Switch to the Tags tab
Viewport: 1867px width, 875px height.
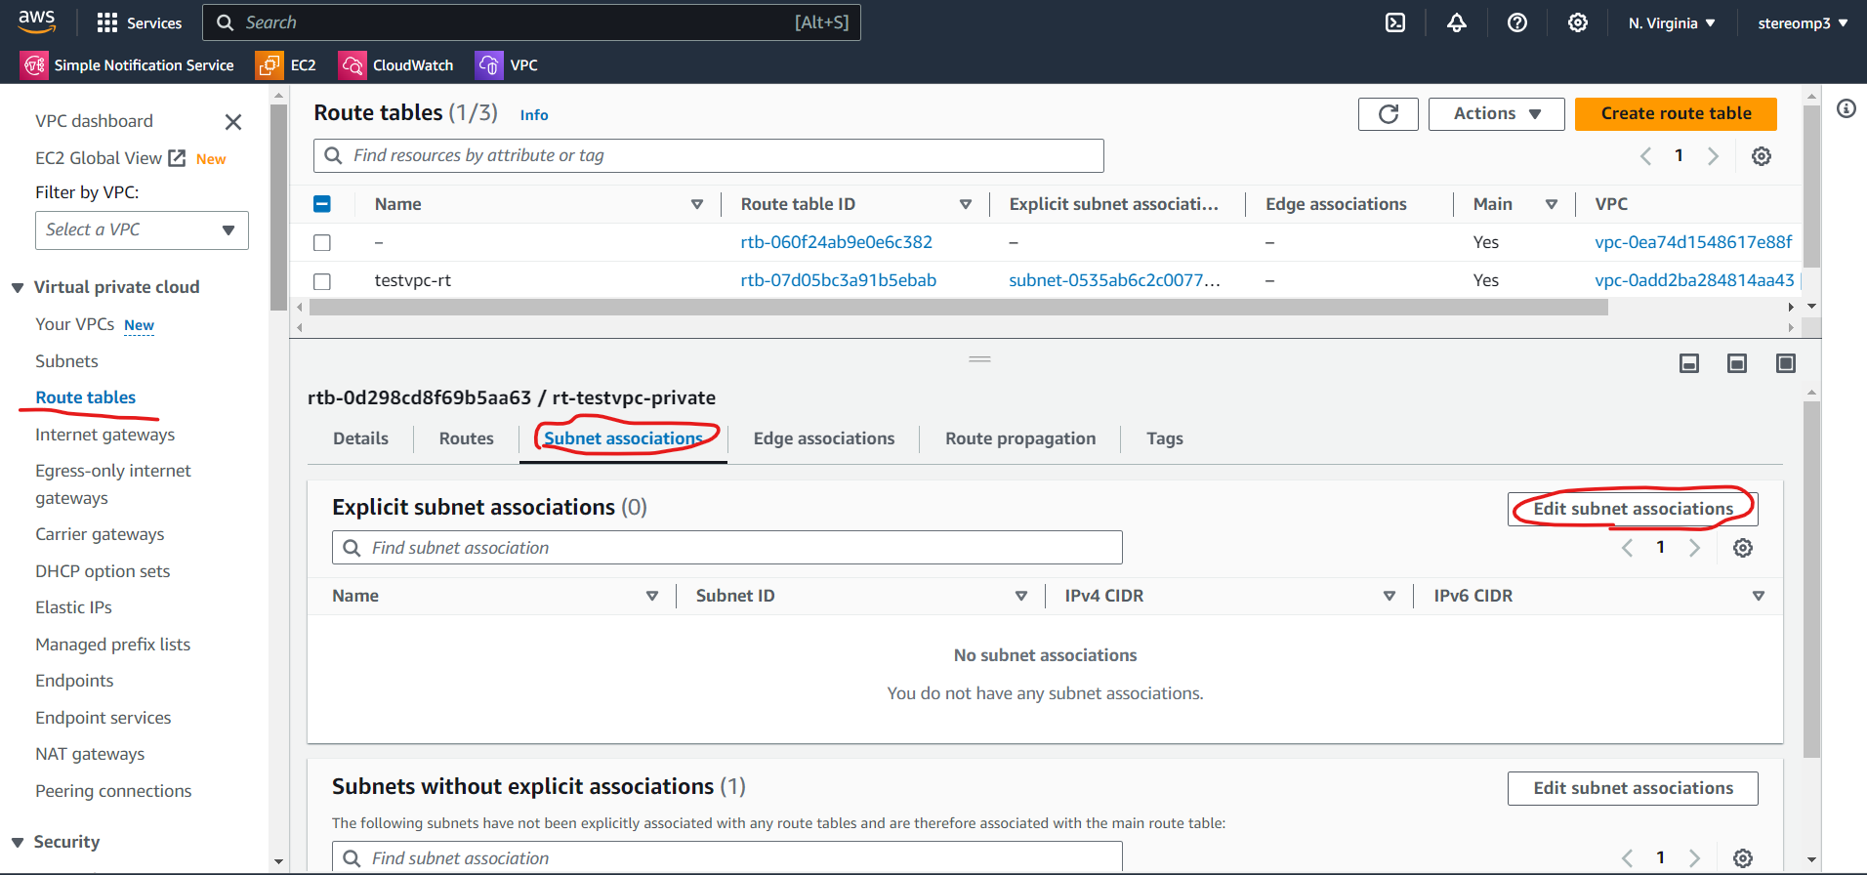(1165, 439)
